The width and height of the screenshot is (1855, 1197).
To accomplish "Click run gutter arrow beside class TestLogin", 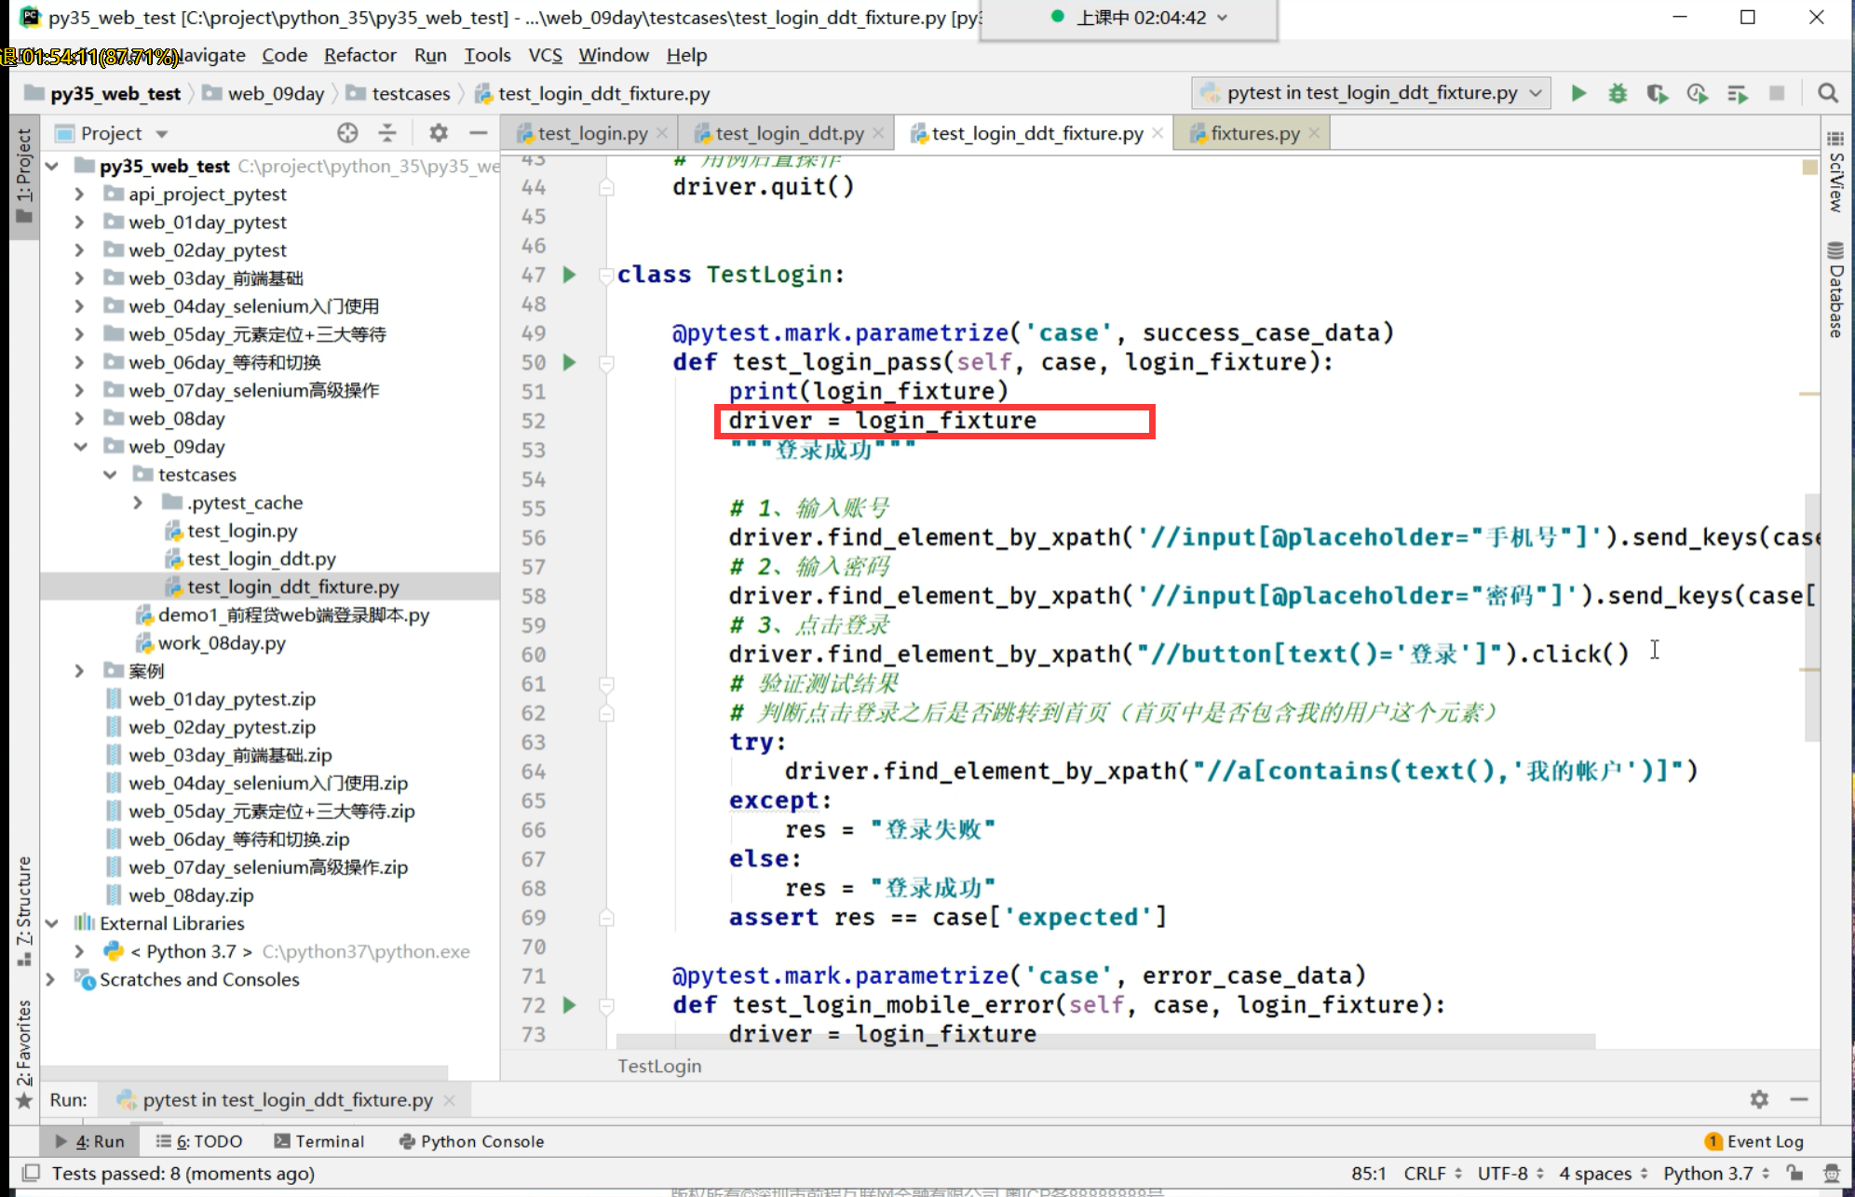I will point(570,275).
